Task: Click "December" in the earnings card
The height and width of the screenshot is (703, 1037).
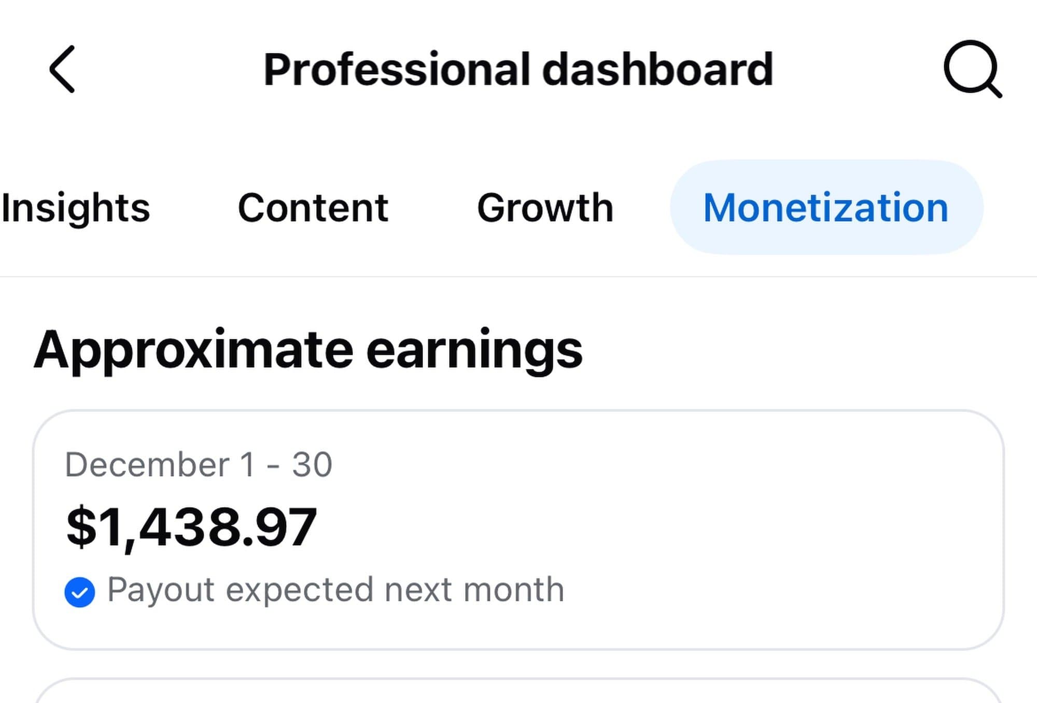Action: [x=147, y=464]
